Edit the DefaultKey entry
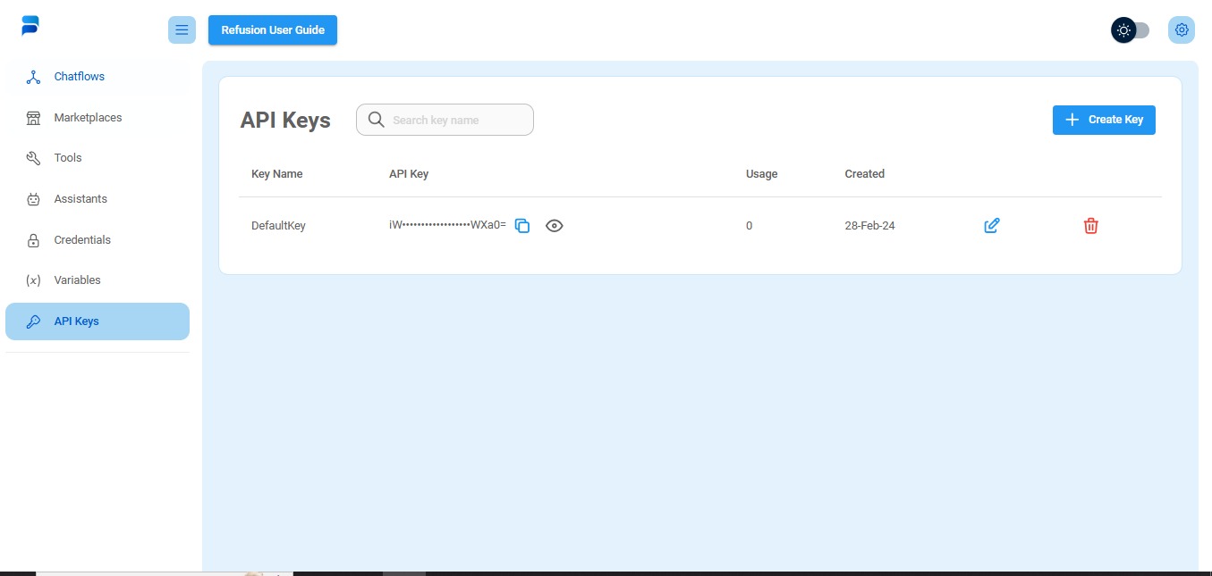 click(x=991, y=226)
